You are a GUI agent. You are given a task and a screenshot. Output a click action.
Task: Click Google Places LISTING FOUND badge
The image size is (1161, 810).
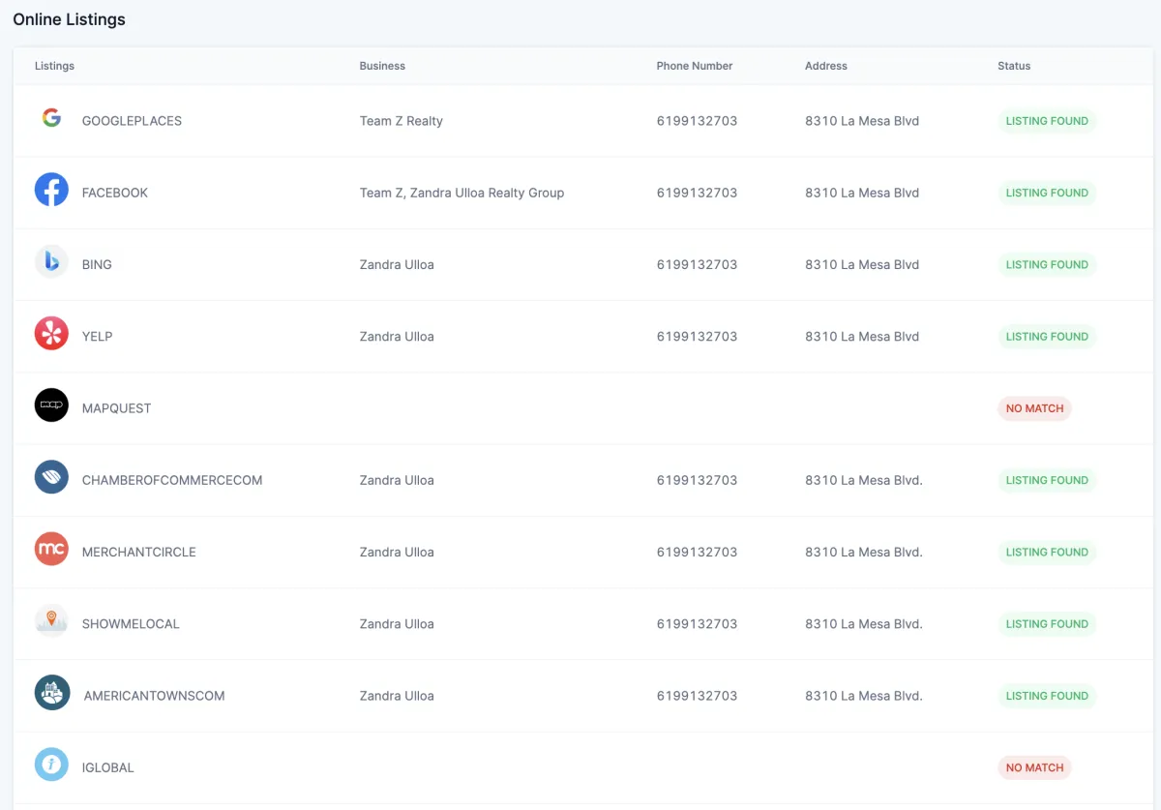click(1047, 121)
